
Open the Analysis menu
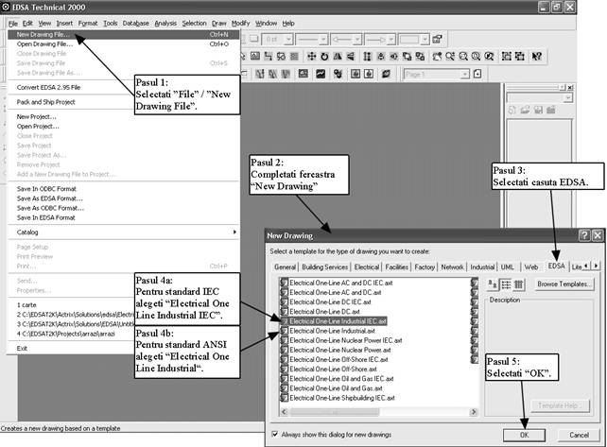[x=165, y=22]
